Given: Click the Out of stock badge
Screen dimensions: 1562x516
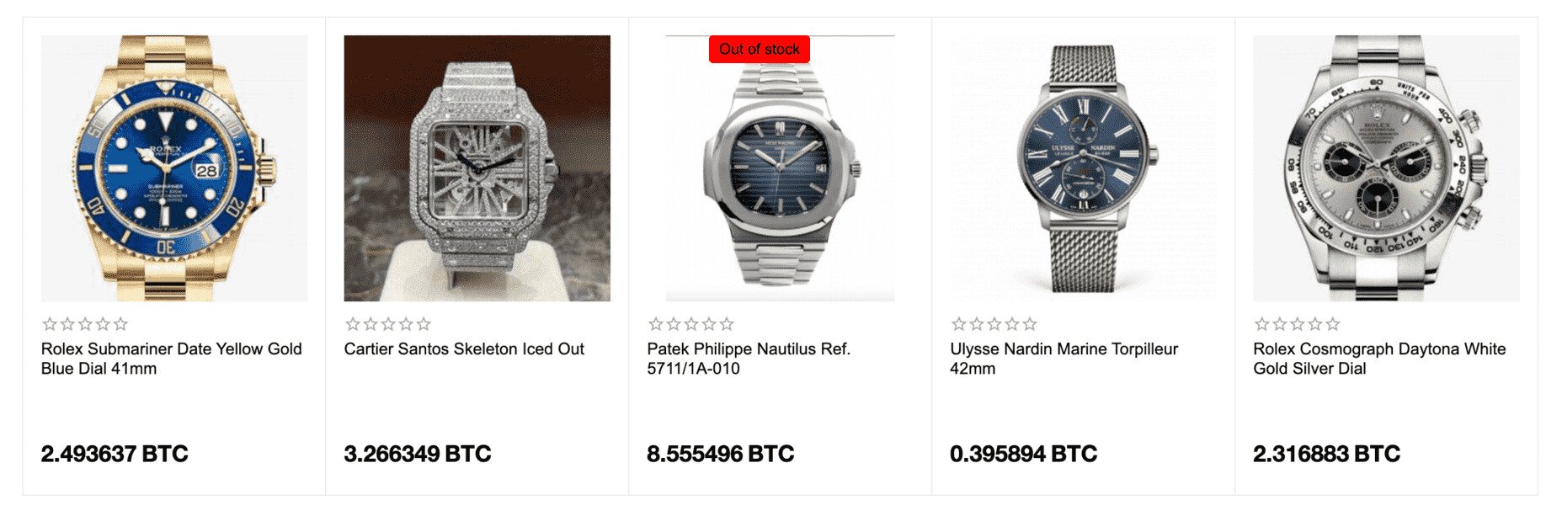Looking at the screenshot, I should click(760, 49).
